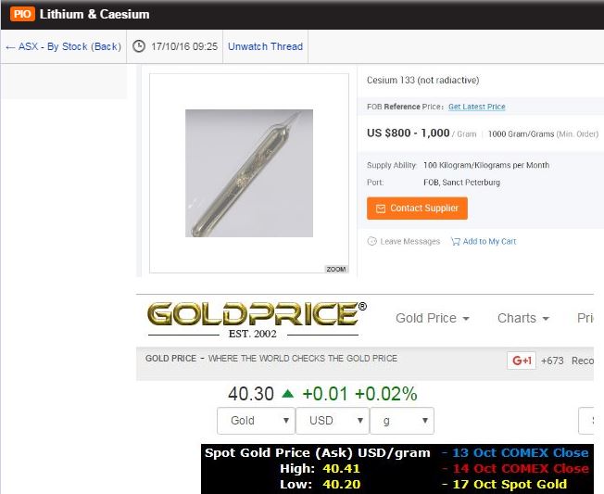Click the envelope icon on Contact Supplier
604x494 pixels.
(x=380, y=209)
